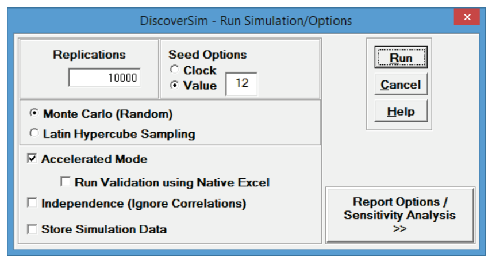Image resolution: width=492 pixels, height=261 pixels.
Task: Expand Report Options / Sensitivity Analysis
Action: (400, 214)
